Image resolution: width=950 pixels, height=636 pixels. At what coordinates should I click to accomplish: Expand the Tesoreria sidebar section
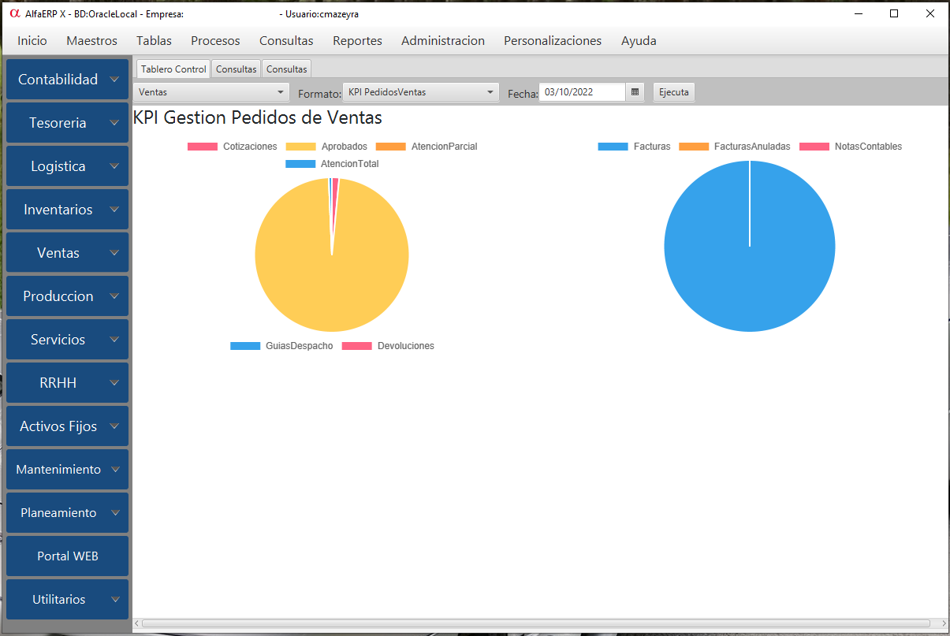click(67, 123)
